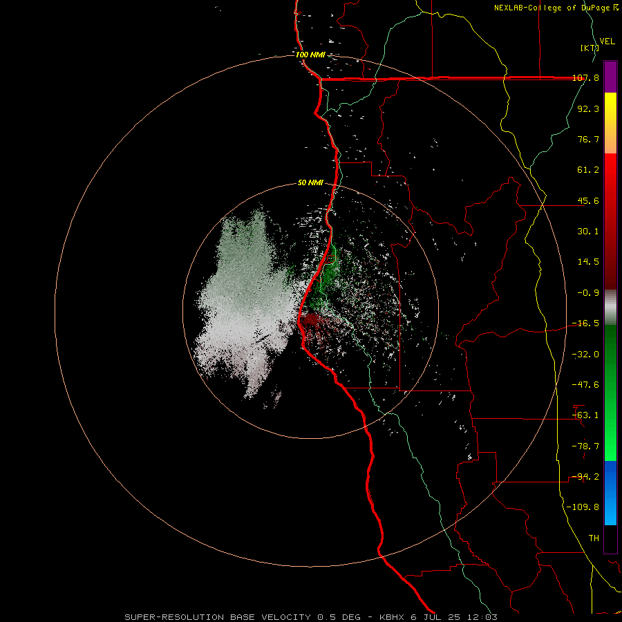622x622 pixels.
Task: Click the -32.0 legend value
Action: coord(585,355)
